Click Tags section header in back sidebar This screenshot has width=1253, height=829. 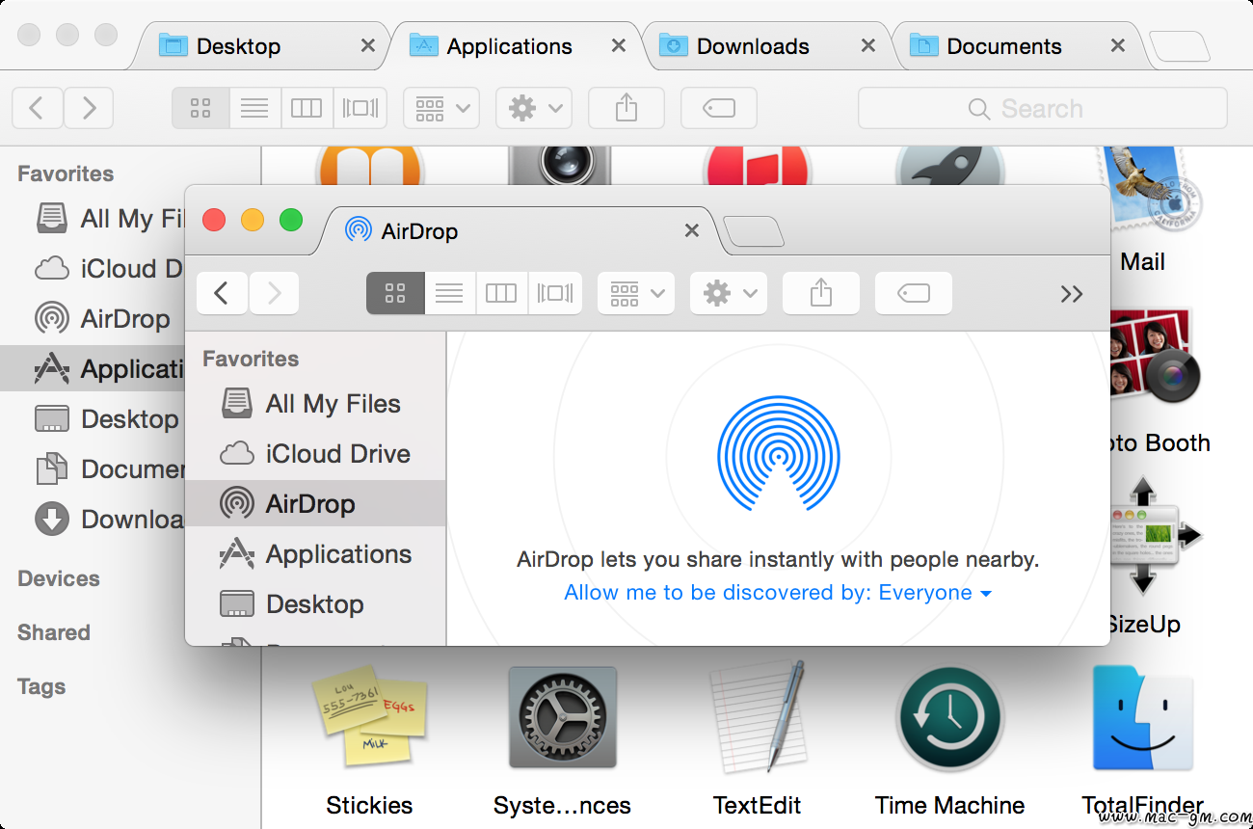pyautogui.click(x=41, y=686)
